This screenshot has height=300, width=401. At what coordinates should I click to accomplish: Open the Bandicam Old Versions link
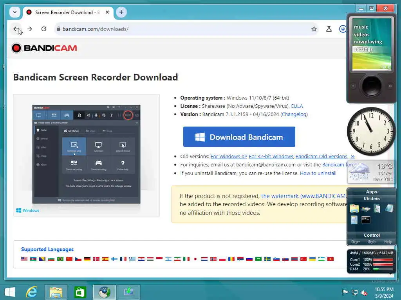pos(322,157)
